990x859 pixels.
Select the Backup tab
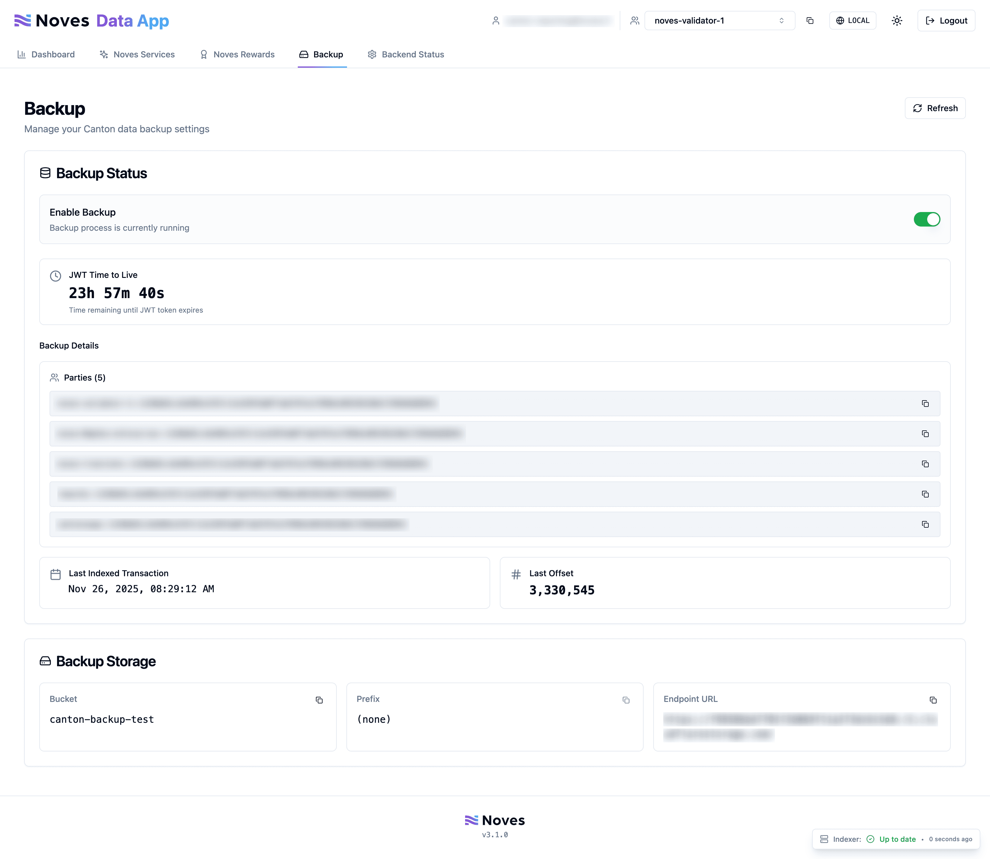[322, 55]
